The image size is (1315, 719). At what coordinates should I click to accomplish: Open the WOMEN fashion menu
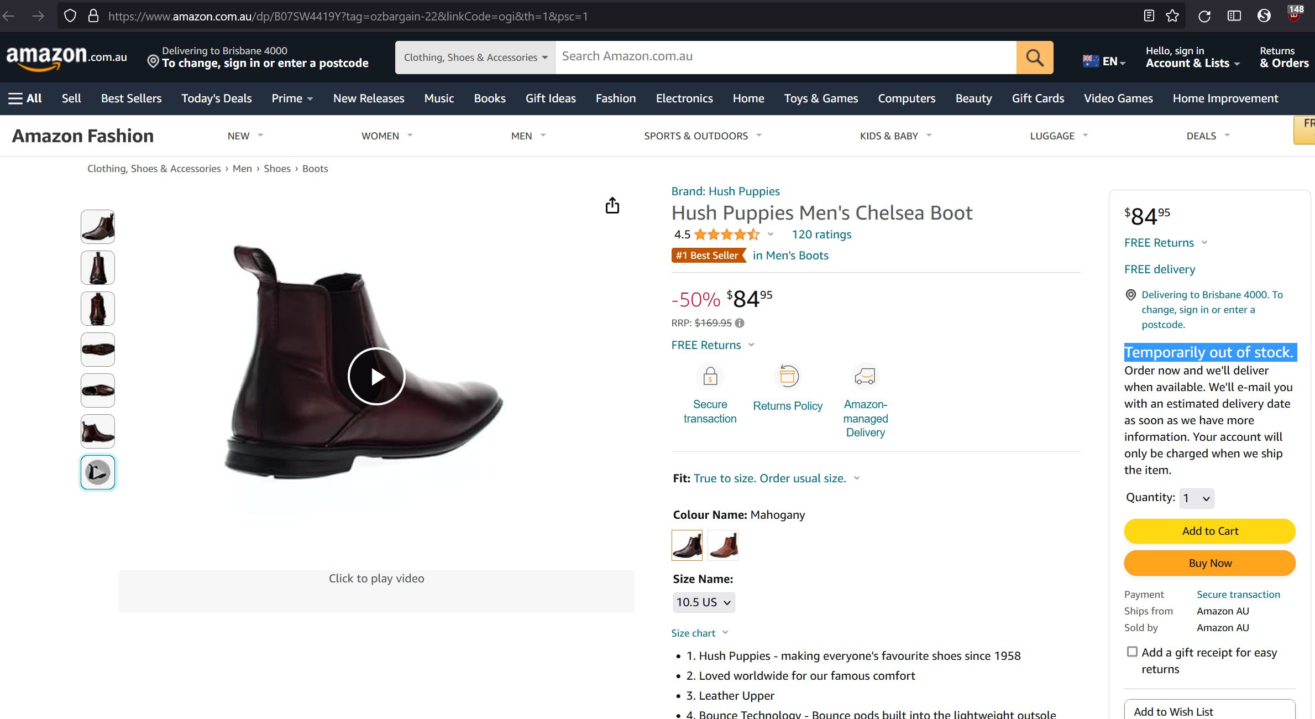(x=387, y=136)
